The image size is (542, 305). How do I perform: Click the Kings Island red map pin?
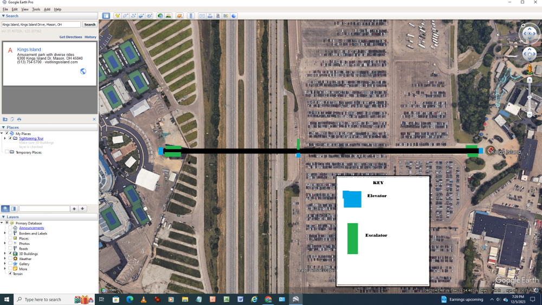[490, 150]
